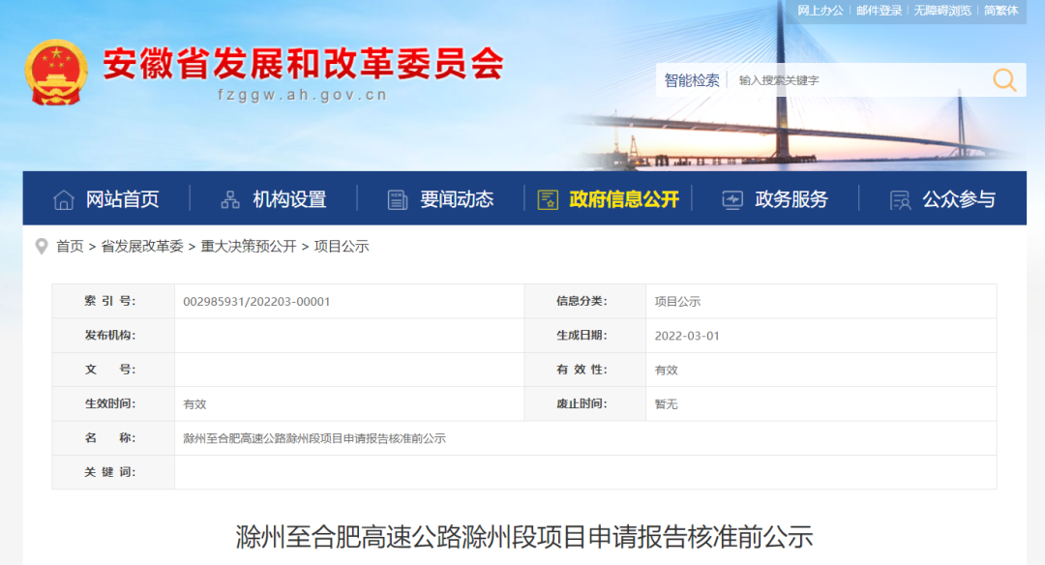Click the location pin breadcrumb icon
The height and width of the screenshot is (565, 1045).
tap(42, 247)
